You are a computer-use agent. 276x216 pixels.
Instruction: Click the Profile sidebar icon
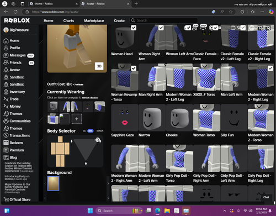click(6, 48)
